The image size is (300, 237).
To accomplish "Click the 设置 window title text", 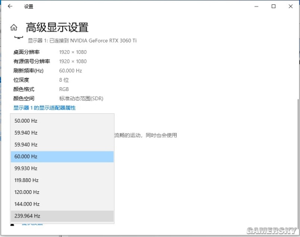I will point(29,7).
